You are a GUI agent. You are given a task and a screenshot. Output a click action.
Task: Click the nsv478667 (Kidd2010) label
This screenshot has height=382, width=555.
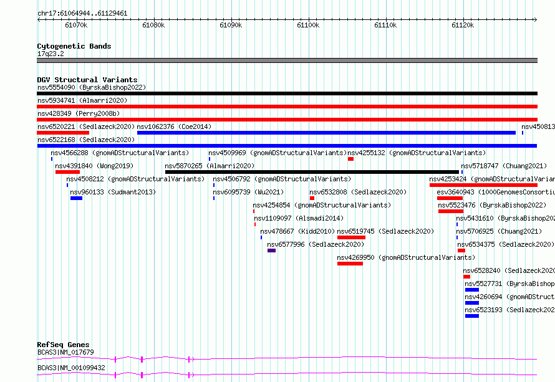[297, 231]
